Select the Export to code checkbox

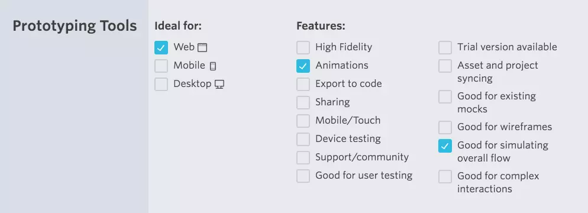click(303, 85)
